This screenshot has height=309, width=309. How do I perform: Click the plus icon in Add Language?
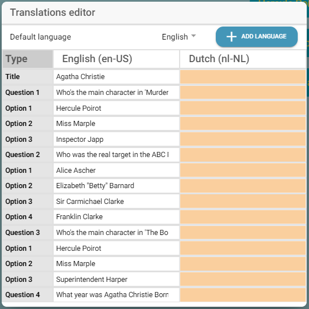point(232,37)
